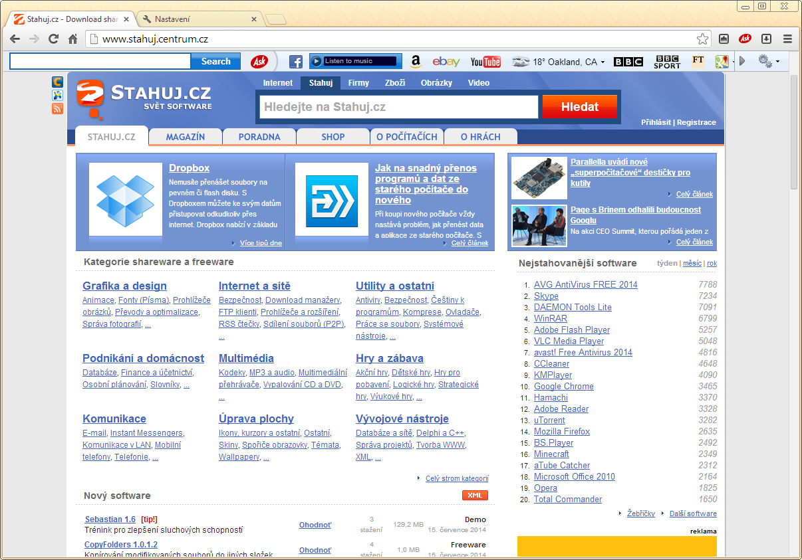Screen dimensions: 802x560
Task: Click the Registrace link
Action: pyautogui.click(x=697, y=122)
